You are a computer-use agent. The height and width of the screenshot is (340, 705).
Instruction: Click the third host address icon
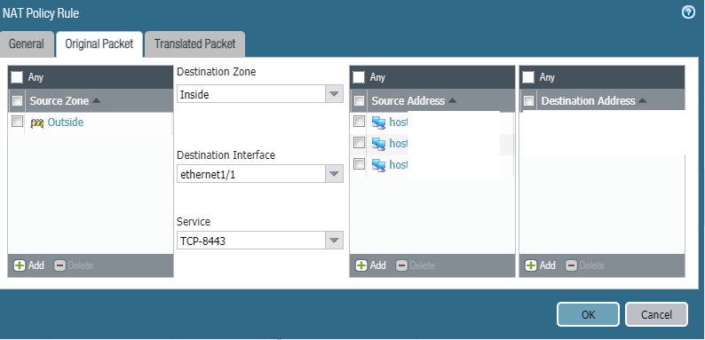point(378,165)
